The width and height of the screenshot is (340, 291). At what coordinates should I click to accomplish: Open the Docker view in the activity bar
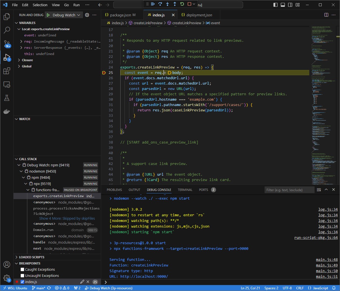tap(7, 112)
